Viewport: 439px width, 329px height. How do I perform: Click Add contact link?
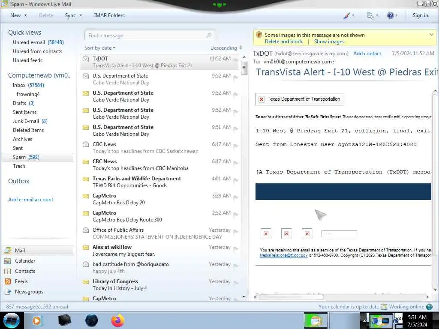367,54
